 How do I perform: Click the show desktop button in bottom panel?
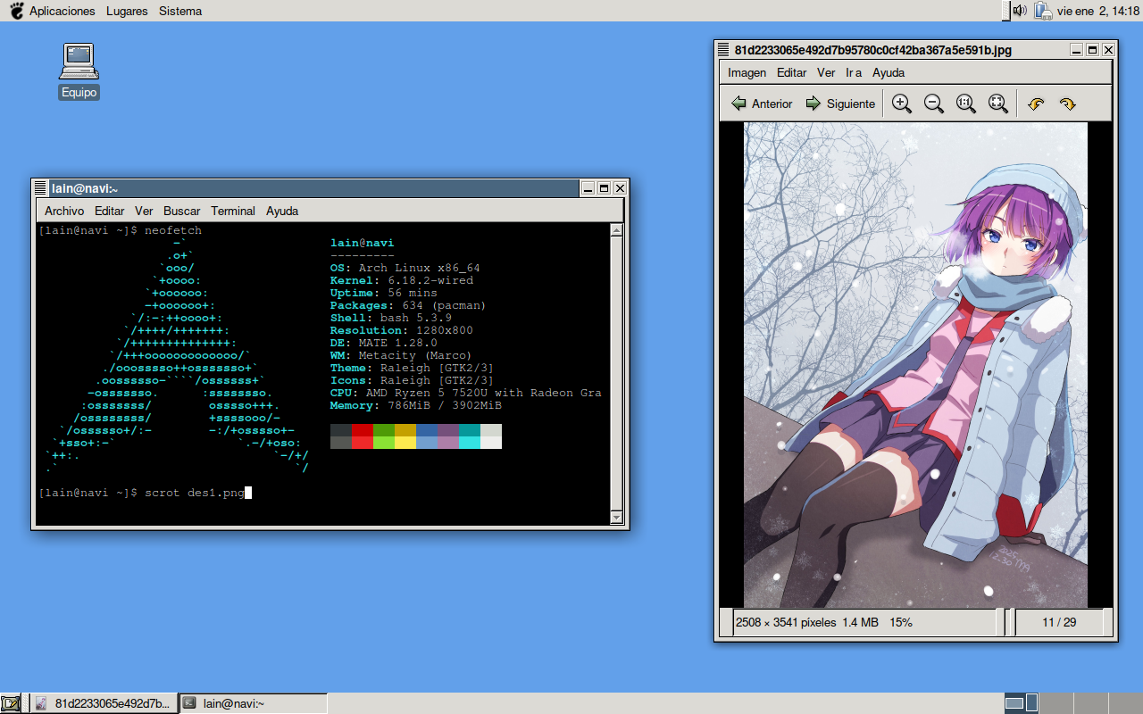[x=11, y=703]
